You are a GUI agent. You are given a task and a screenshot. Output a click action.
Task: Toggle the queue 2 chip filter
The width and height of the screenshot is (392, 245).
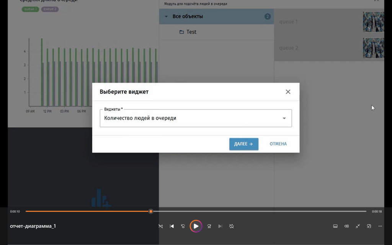point(49,8)
